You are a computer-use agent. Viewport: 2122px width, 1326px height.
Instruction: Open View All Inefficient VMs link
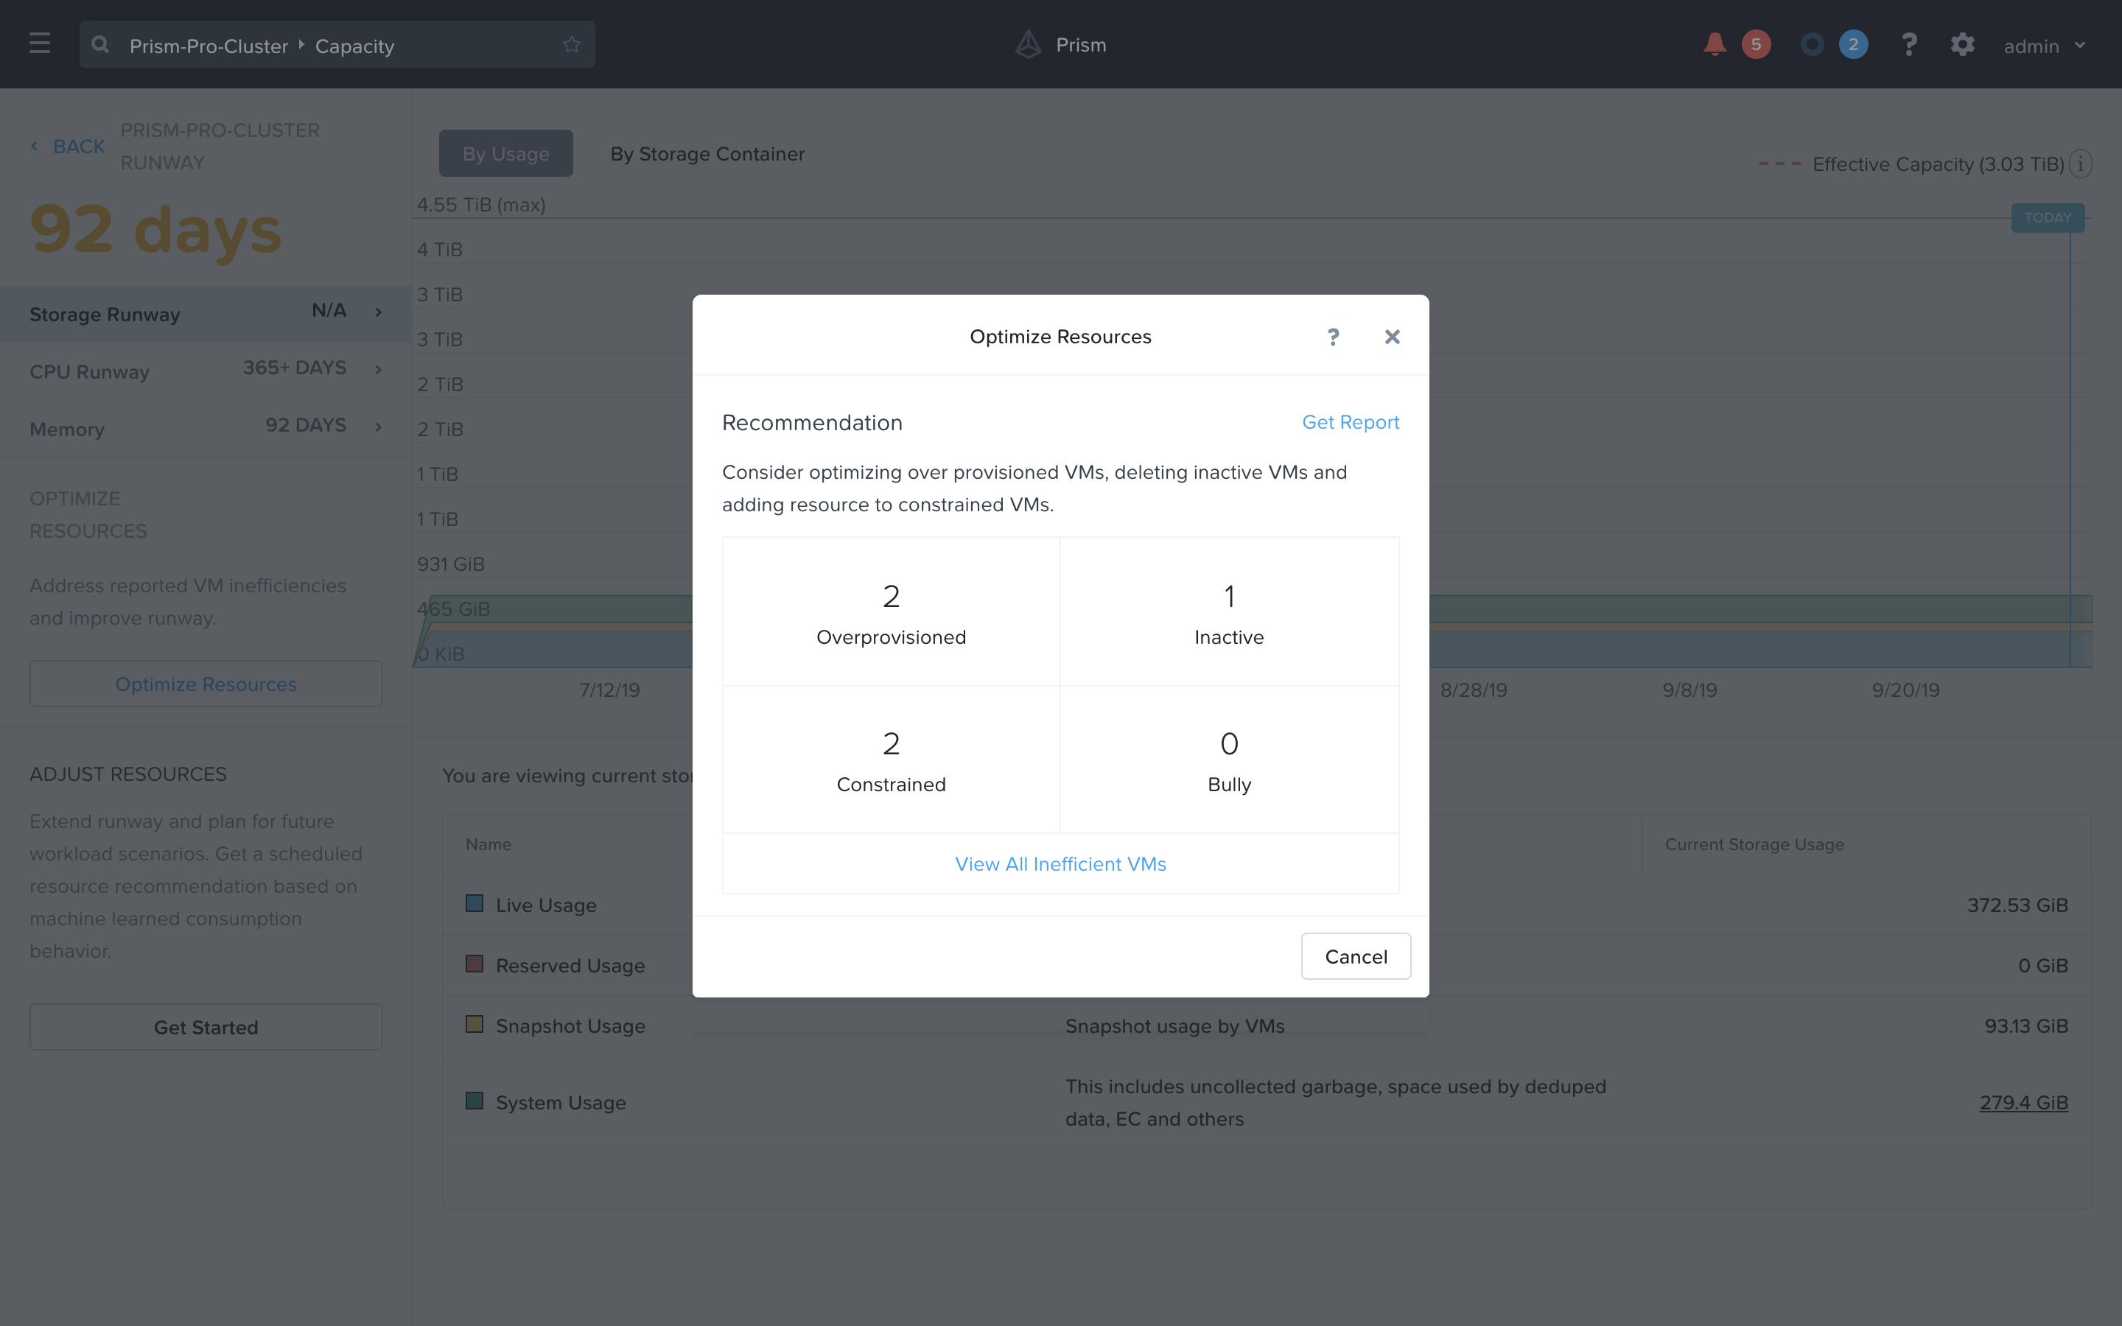coord(1060,864)
